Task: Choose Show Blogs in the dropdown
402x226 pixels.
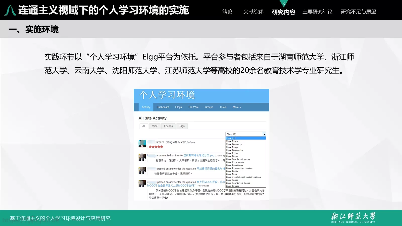Action: tap(246, 147)
